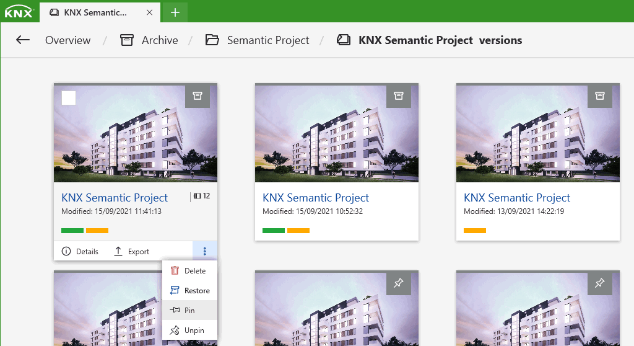The width and height of the screenshot is (634, 346).
Task: Open building thumbnail of 10:52:32 card
Action: tap(337, 133)
